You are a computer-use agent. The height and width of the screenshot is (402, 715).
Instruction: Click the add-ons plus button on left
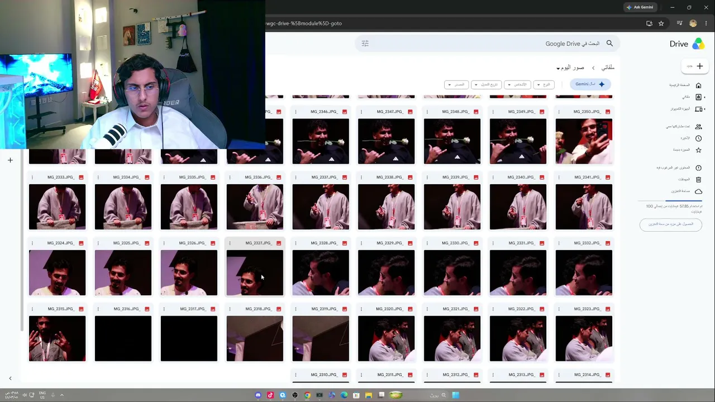10,161
